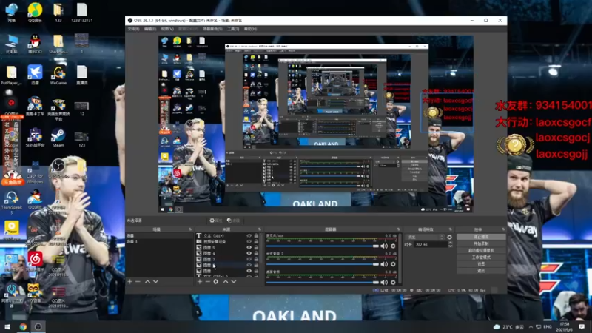This screenshot has height=333, width=592.
Task: Pop out the Sources dock header icon
Action: point(260,229)
